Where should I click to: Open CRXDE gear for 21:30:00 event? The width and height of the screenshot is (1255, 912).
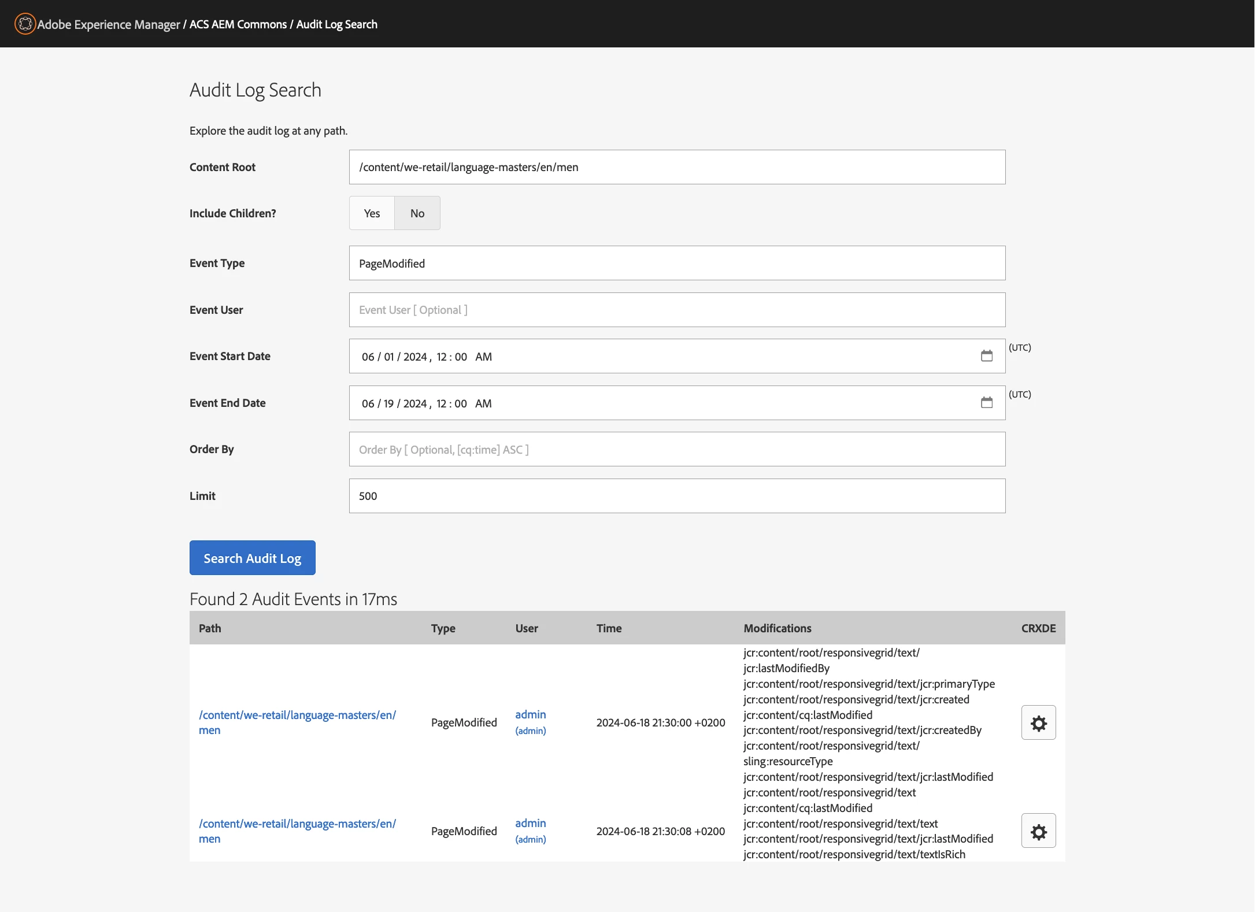pos(1038,722)
